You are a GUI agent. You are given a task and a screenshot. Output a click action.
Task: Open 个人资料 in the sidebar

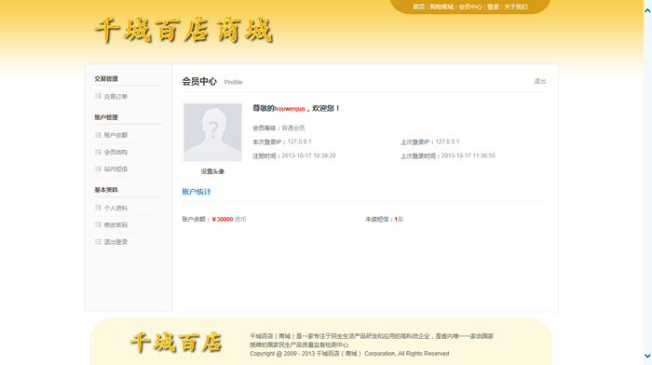pyautogui.click(x=115, y=208)
